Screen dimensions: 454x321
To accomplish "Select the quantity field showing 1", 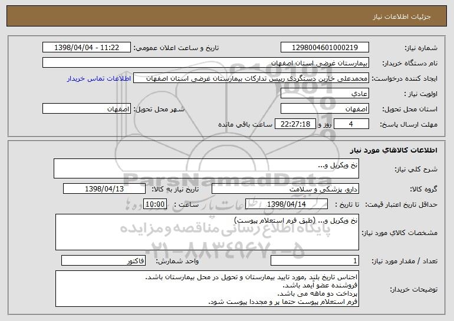I will [x=315, y=260].
